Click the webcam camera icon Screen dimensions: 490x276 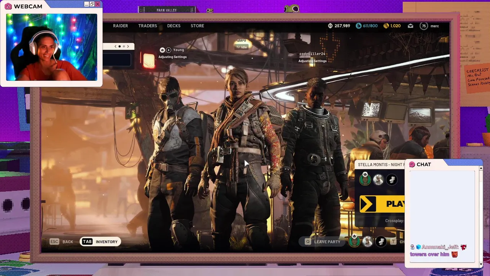click(8, 7)
